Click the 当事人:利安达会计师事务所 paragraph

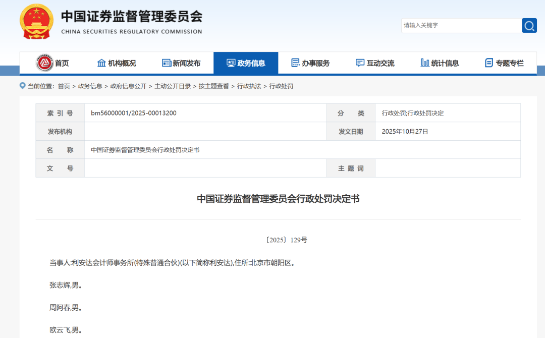tap(173, 263)
